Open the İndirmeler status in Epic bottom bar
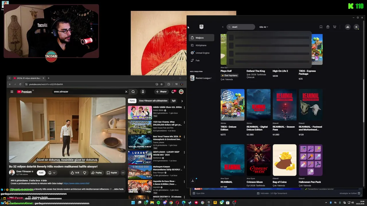 [272, 193]
